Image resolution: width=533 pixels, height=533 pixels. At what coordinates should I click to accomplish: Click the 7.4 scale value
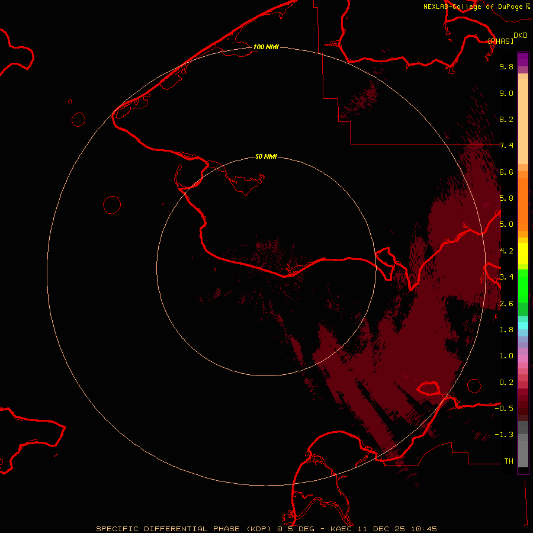click(506, 146)
